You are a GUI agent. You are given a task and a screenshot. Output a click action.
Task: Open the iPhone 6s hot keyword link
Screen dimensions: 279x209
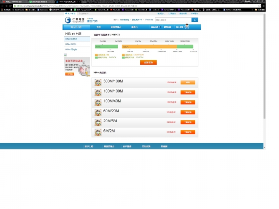click(x=149, y=20)
